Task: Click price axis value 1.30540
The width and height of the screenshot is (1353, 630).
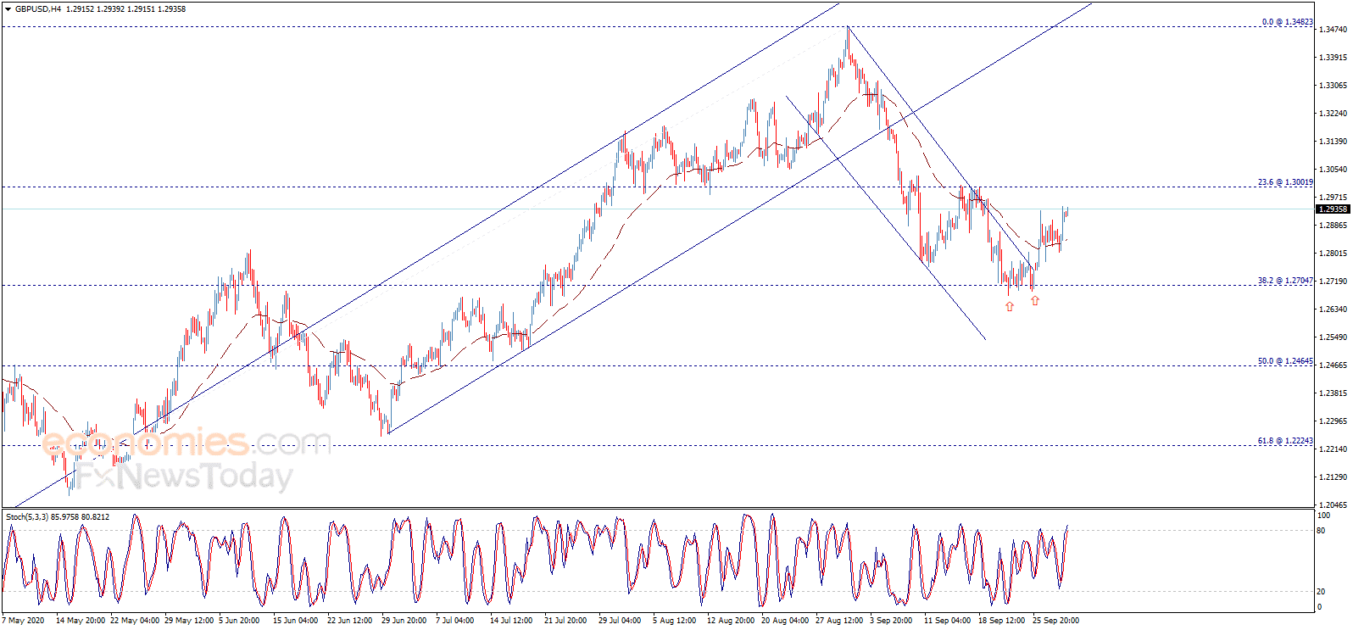Action: point(1334,170)
